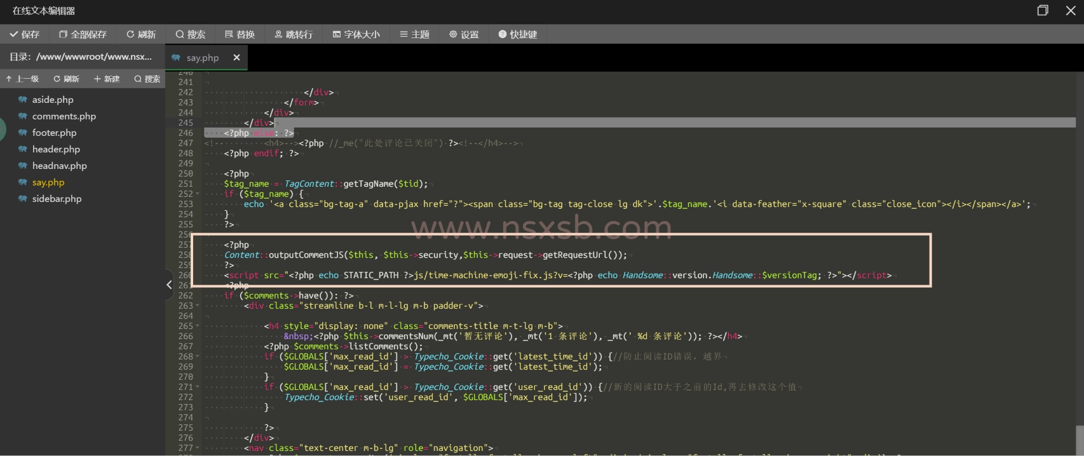Open sidebar.php in the file list
The height and width of the screenshot is (456, 1084).
pos(57,199)
